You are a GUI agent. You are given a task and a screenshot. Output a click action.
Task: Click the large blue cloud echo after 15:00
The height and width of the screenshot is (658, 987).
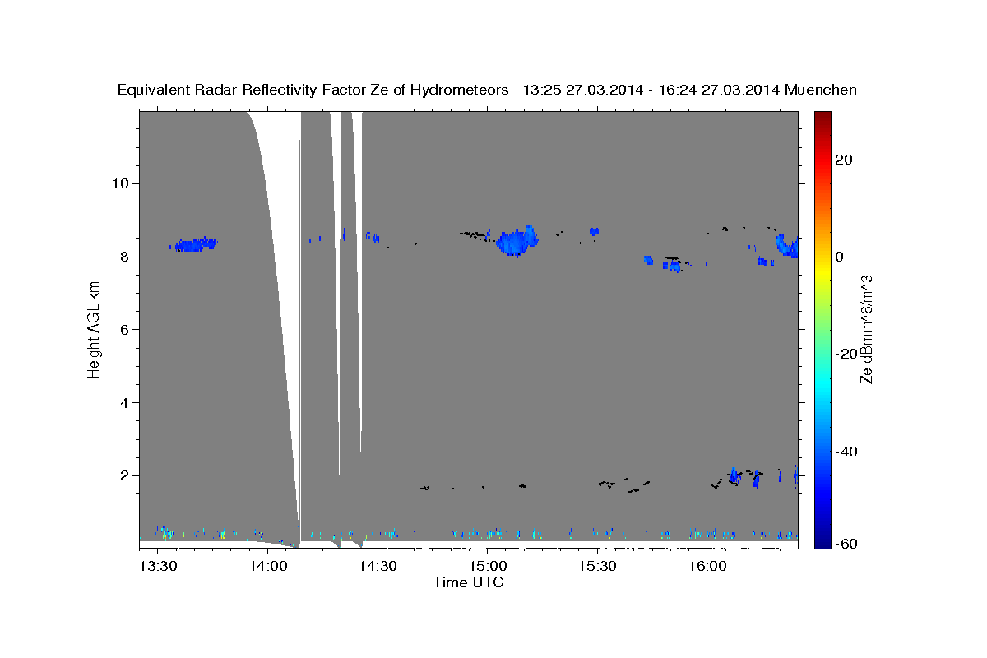click(517, 242)
